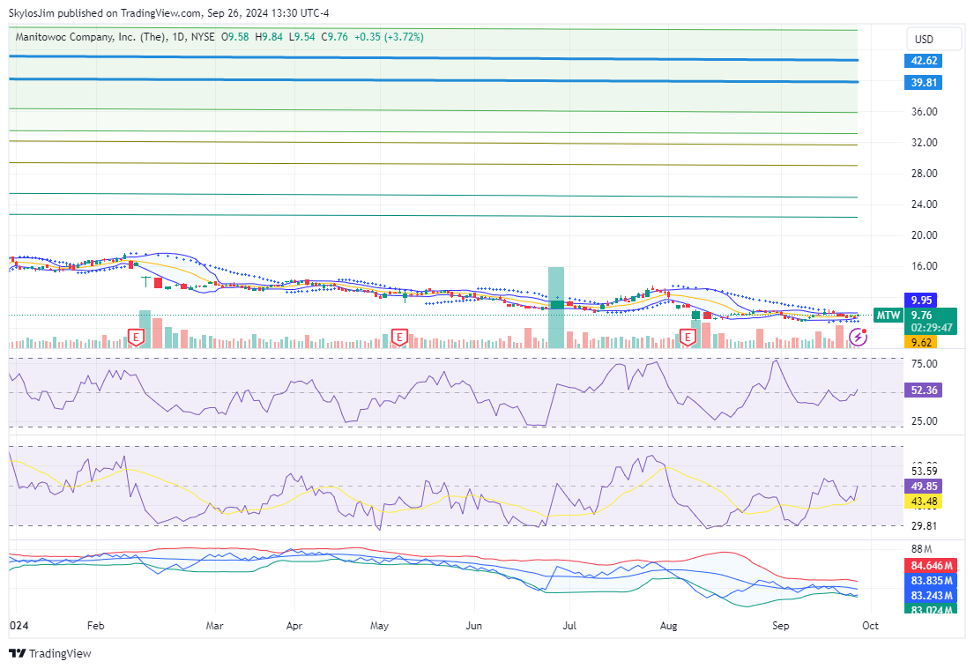Click the countdown timer 02:29:47

click(931, 327)
